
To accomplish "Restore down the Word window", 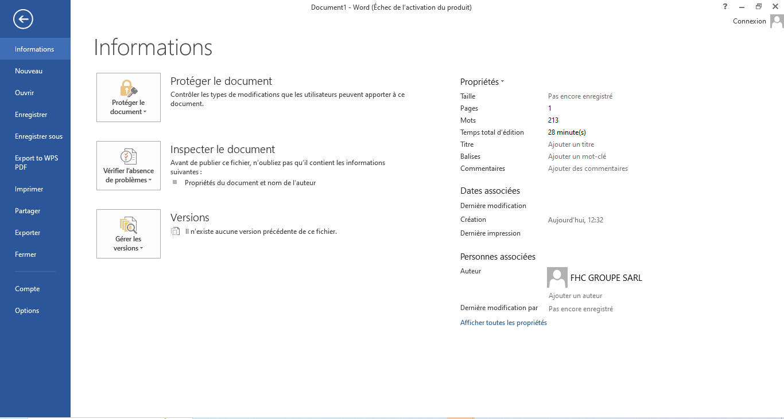I will pos(759,6).
